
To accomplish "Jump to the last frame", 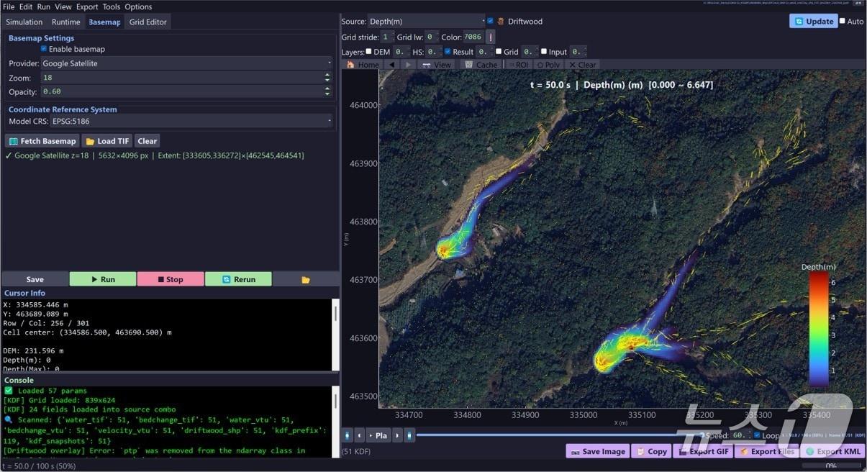I will click(409, 435).
